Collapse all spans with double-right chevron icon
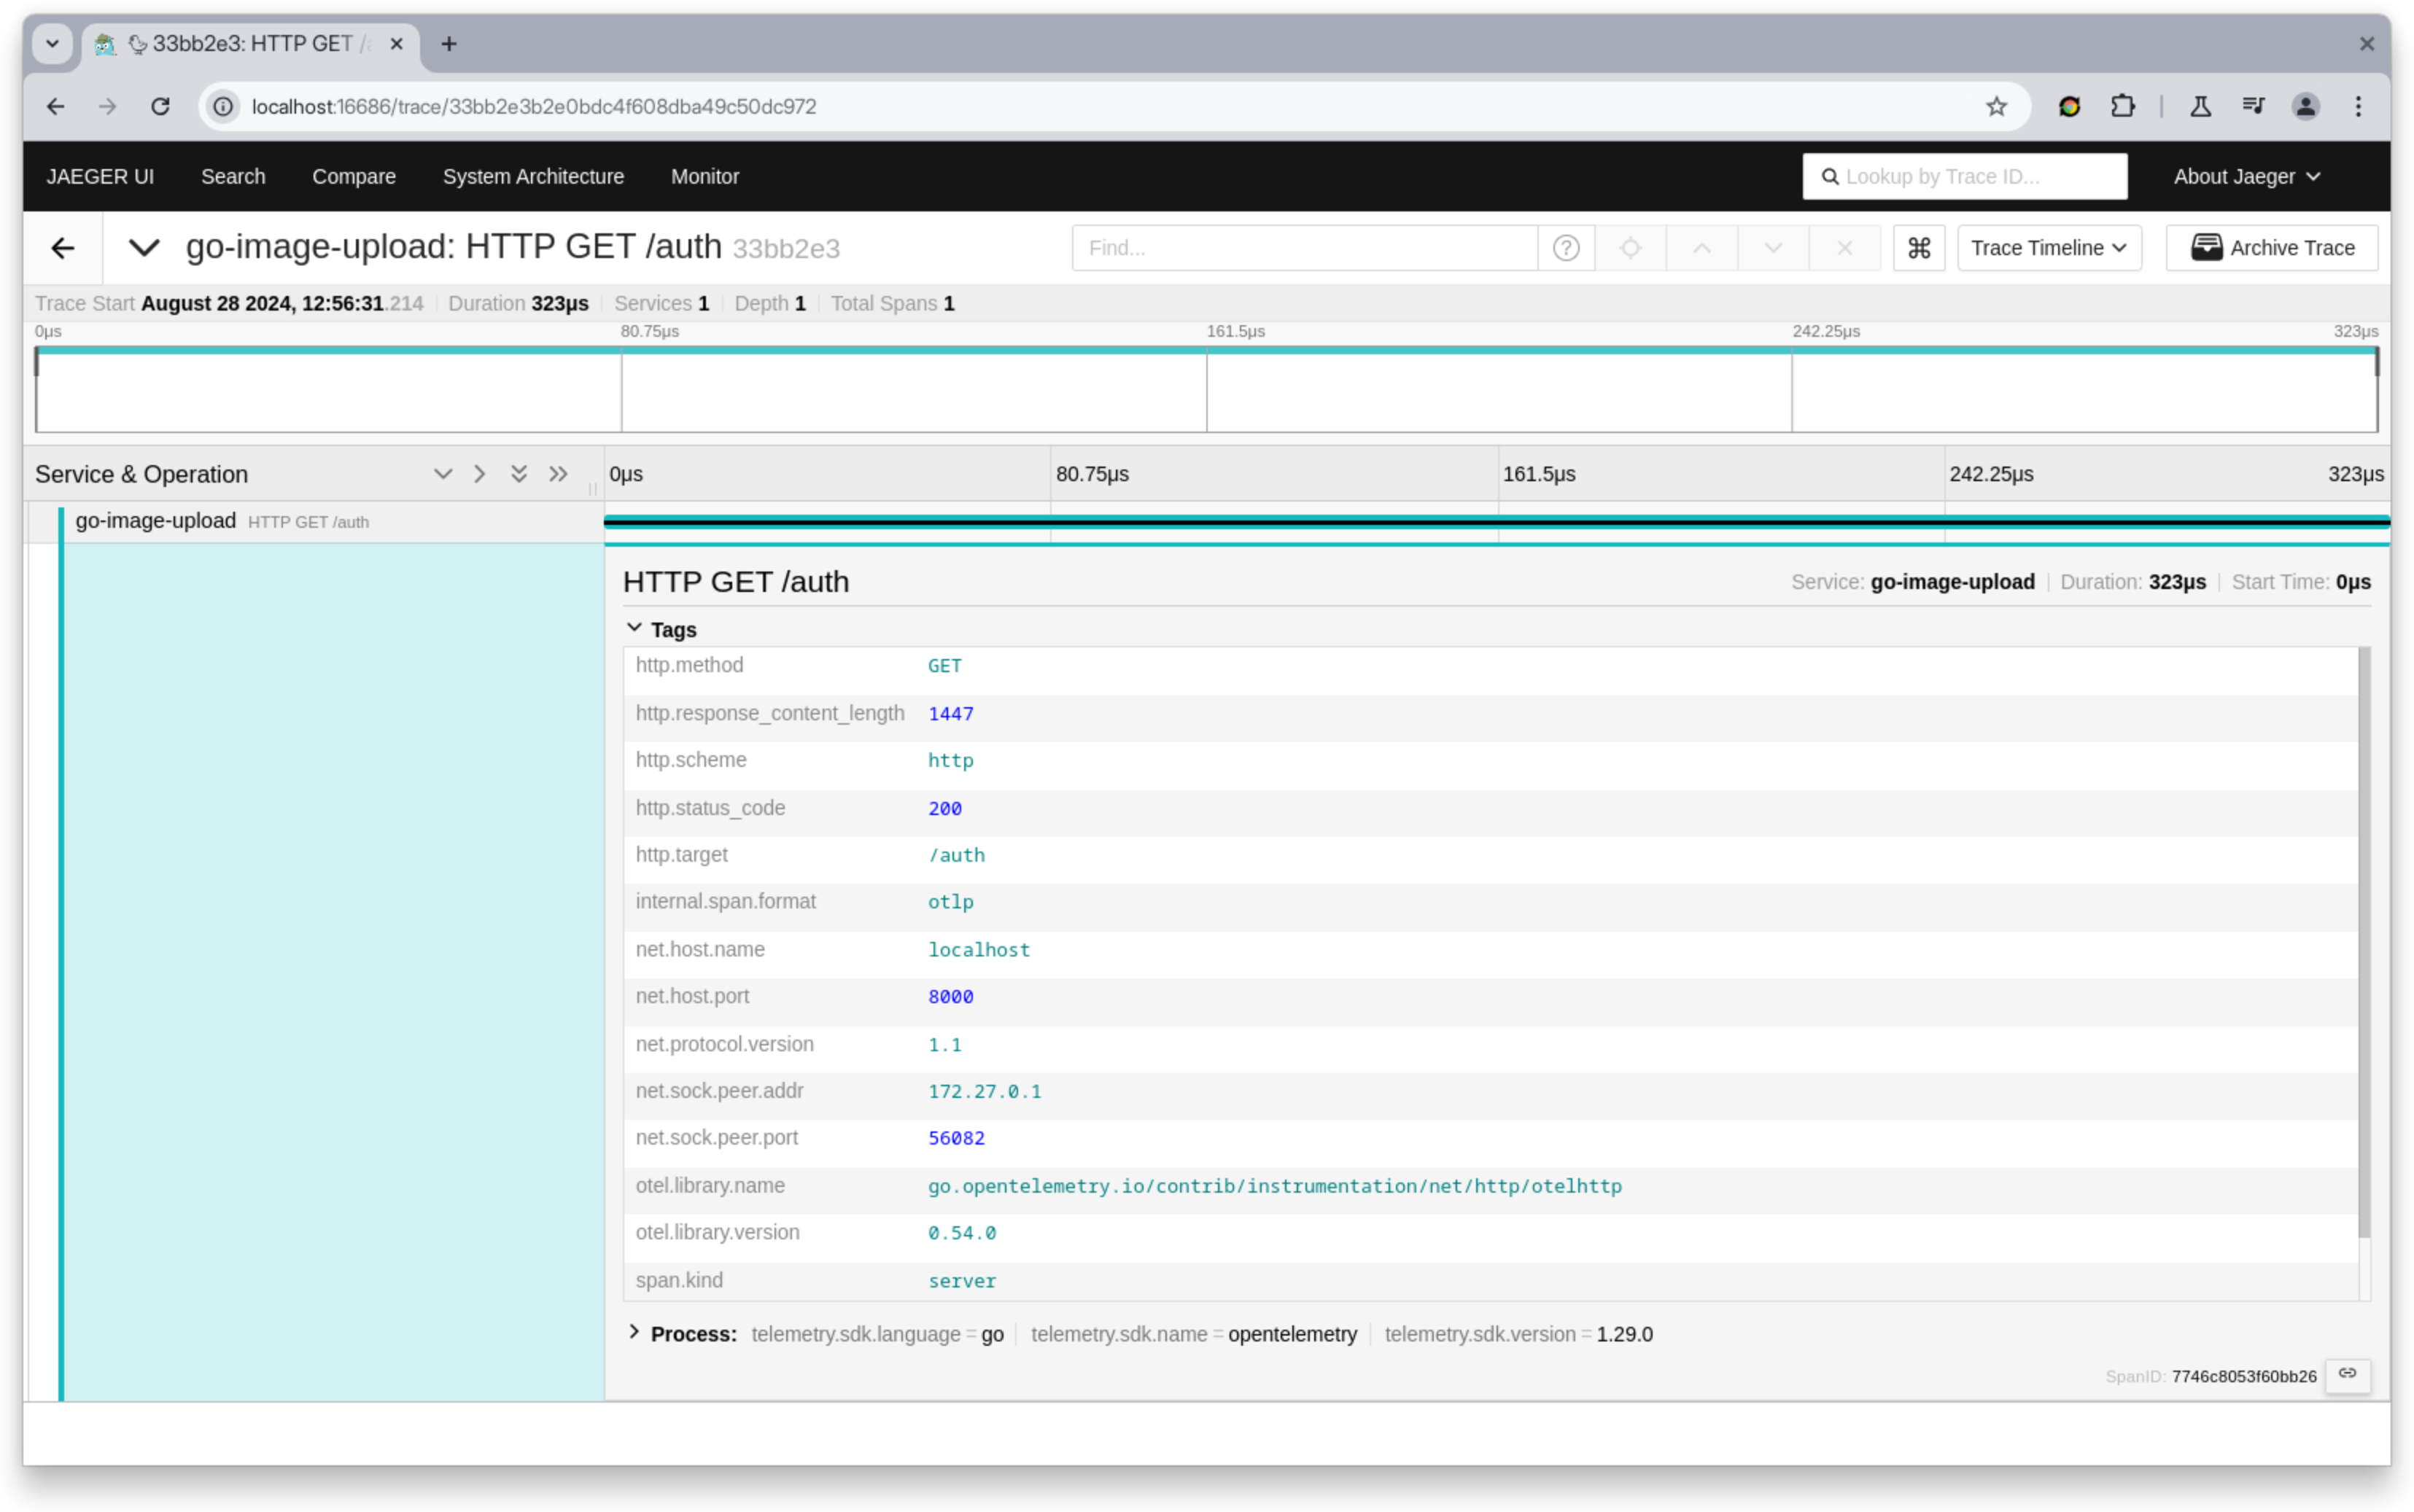This screenshot has height=1512, width=2414. 557,474
